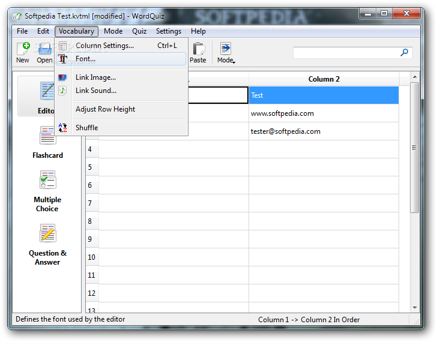Select the www.softpedia.com cell
Screen dimensions: 437x342
[x=324, y=113]
